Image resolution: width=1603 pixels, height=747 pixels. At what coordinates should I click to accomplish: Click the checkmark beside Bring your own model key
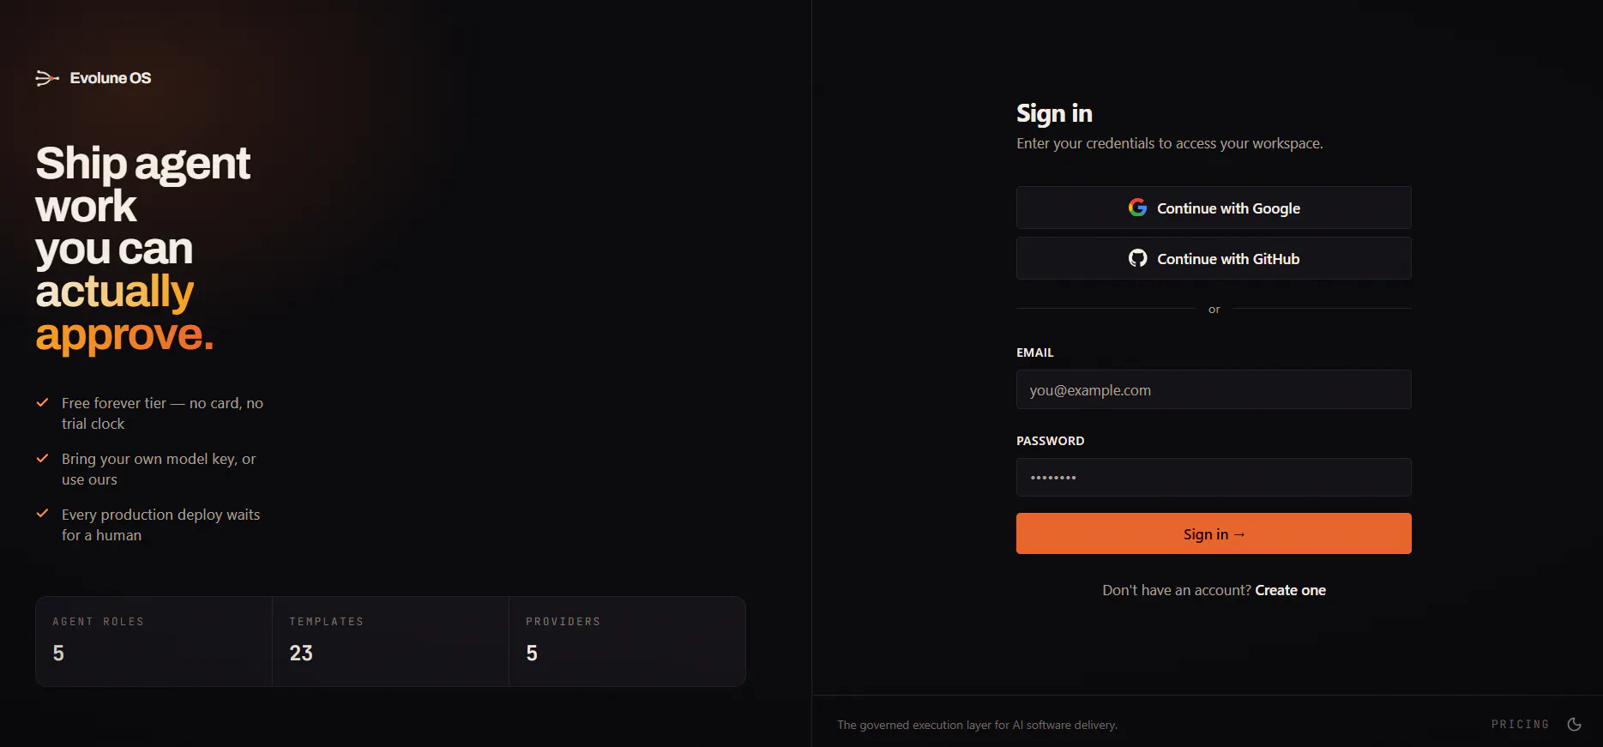point(42,458)
